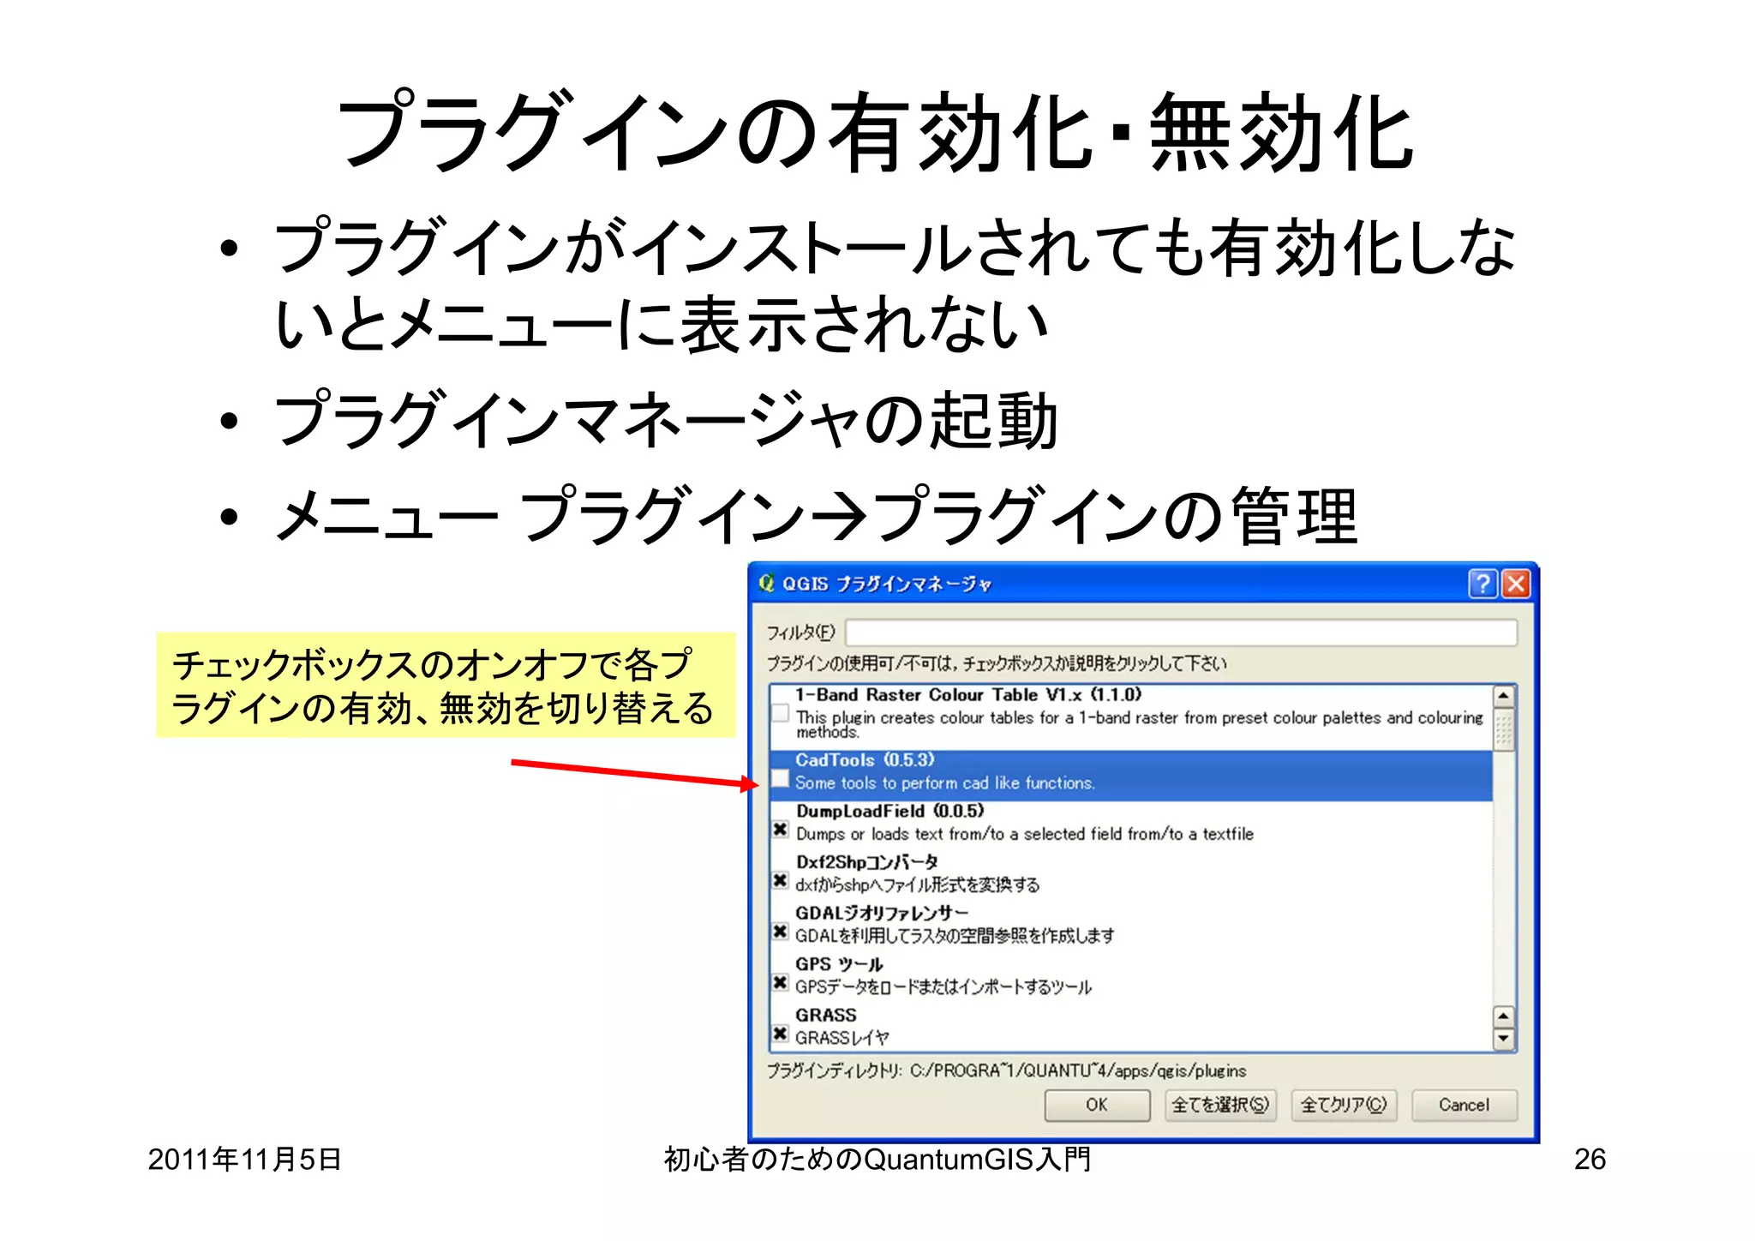This screenshot has width=1755, height=1241.
Task: Click the 全てを選択(S) select all button
Action: (x=1220, y=1105)
